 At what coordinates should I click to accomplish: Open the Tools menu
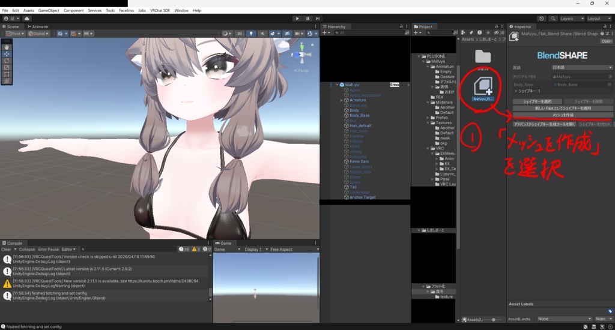[111, 11]
